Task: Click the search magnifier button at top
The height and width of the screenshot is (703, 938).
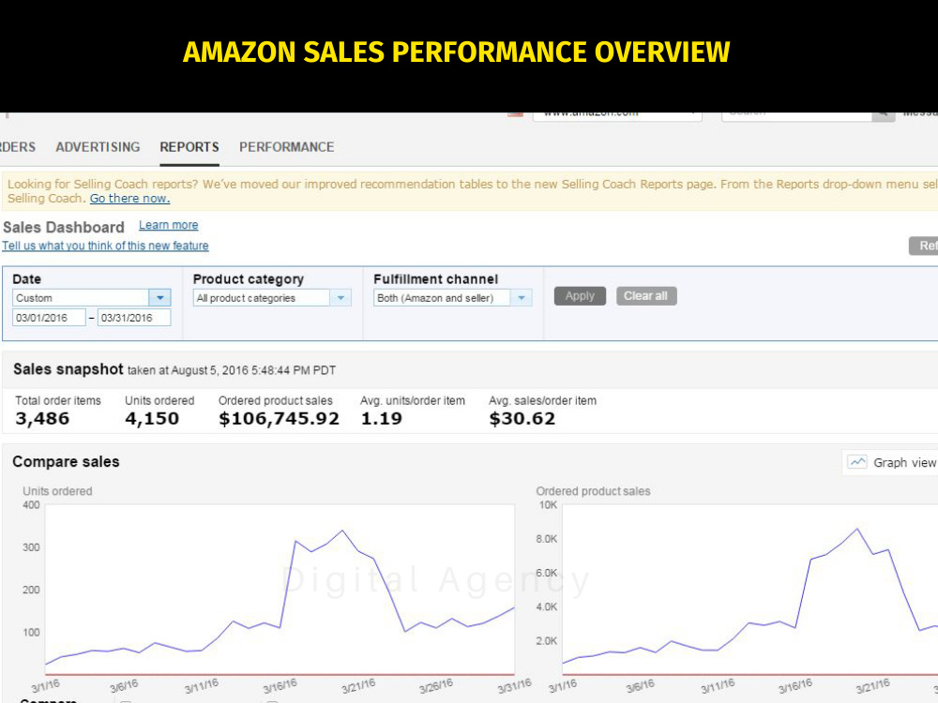Action: click(883, 115)
